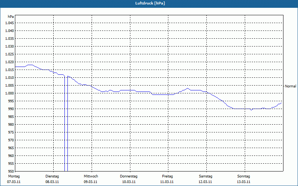Click the 985 y-axis value
The height and width of the screenshot is (186, 298).
tap(11, 117)
